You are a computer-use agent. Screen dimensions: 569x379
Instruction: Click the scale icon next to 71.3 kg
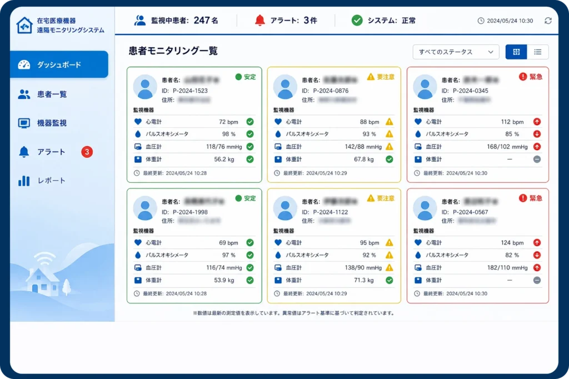click(278, 280)
